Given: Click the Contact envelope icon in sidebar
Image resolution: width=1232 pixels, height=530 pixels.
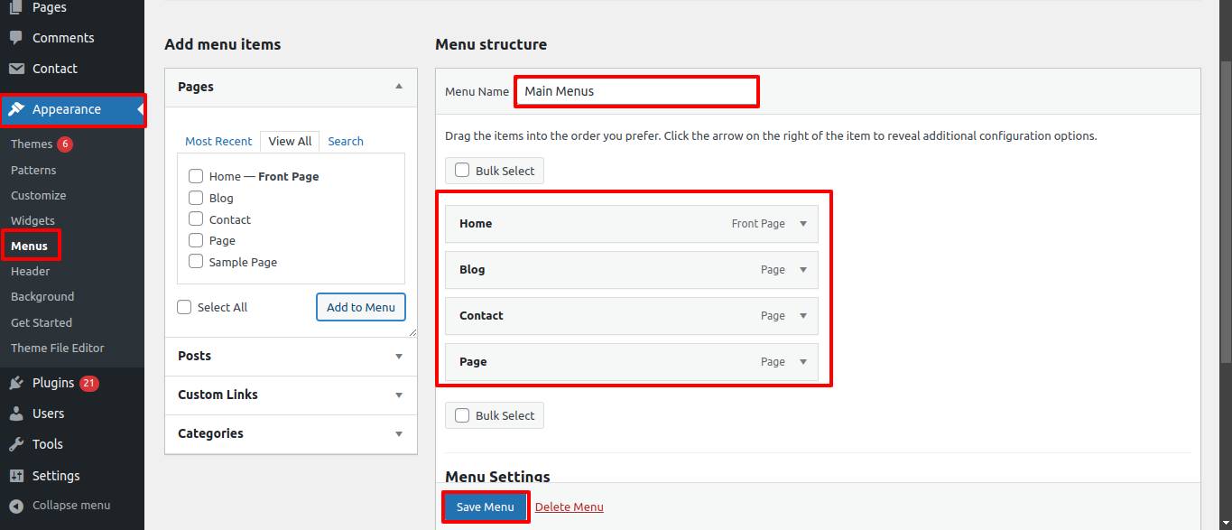Looking at the screenshot, I should pyautogui.click(x=16, y=69).
